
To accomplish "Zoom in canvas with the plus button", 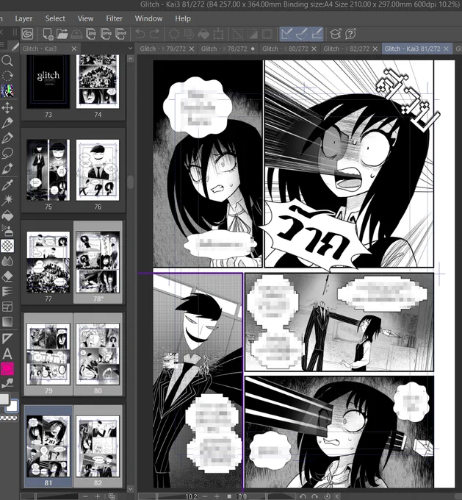I will (x=217, y=496).
